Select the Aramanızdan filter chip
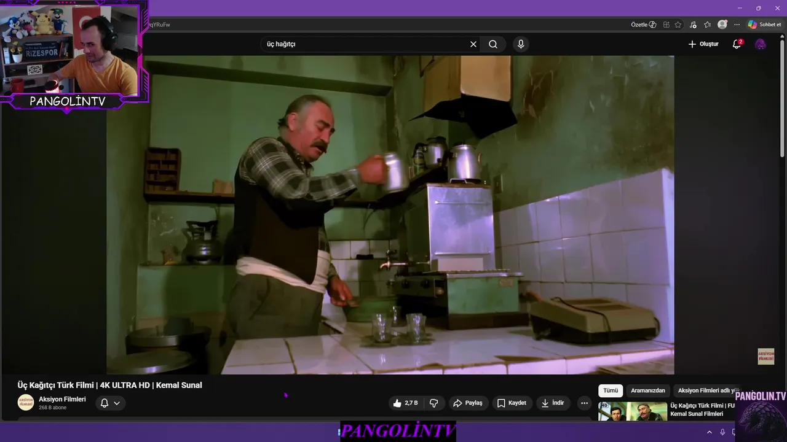Image resolution: width=787 pixels, height=442 pixels. tap(648, 390)
